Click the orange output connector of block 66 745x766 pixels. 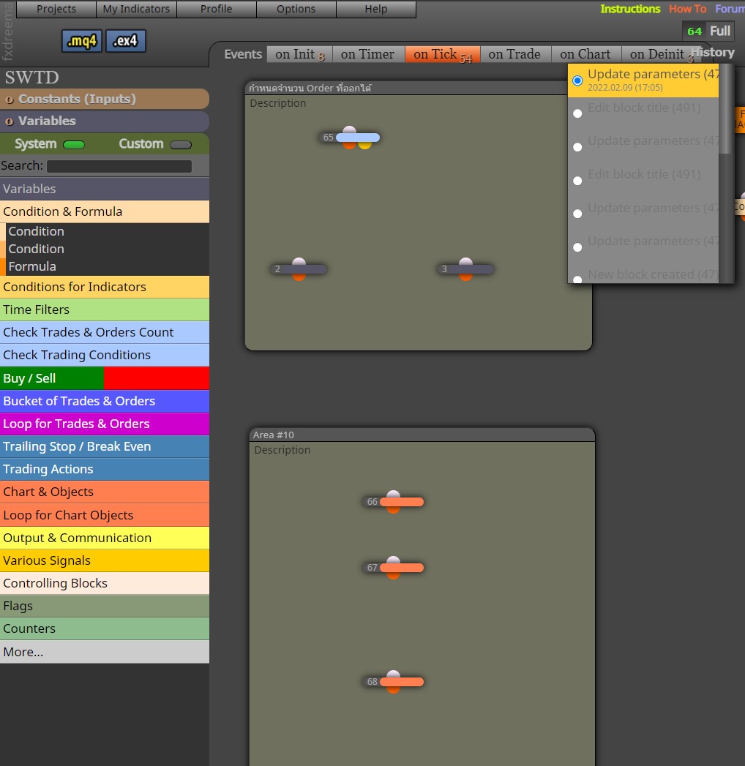click(393, 509)
